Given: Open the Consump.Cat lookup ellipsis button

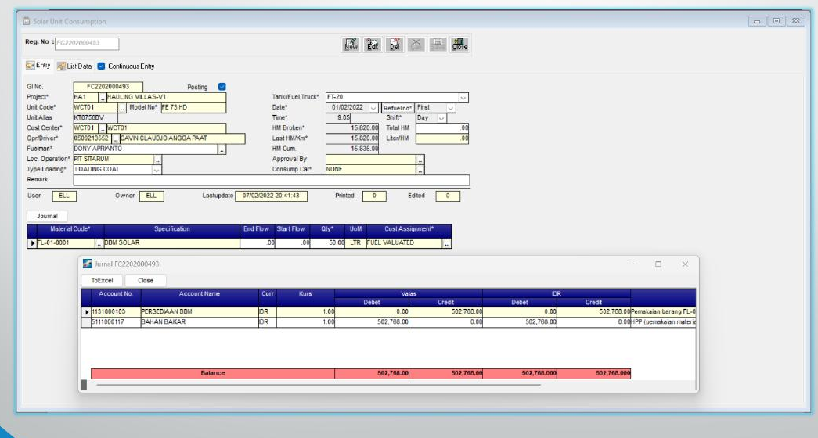Looking at the screenshot, I should (420, 170).
